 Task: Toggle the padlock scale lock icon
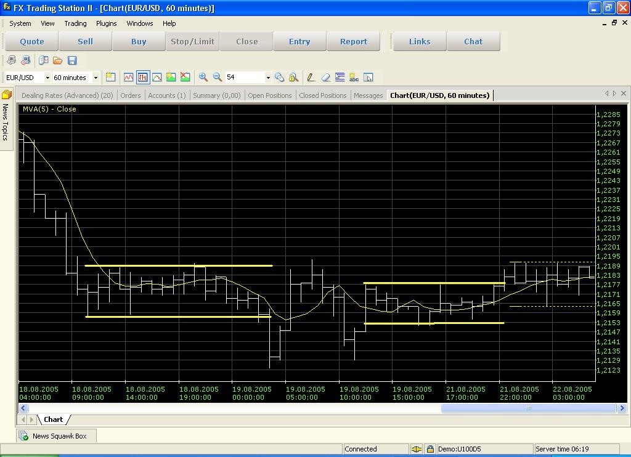click(293, 77)
